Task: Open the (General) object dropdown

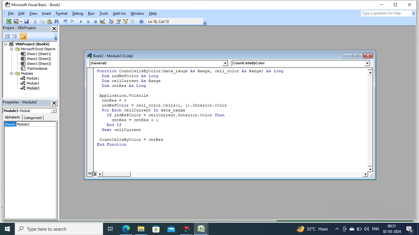Action: pyautogui.click(x=225, y=63)
